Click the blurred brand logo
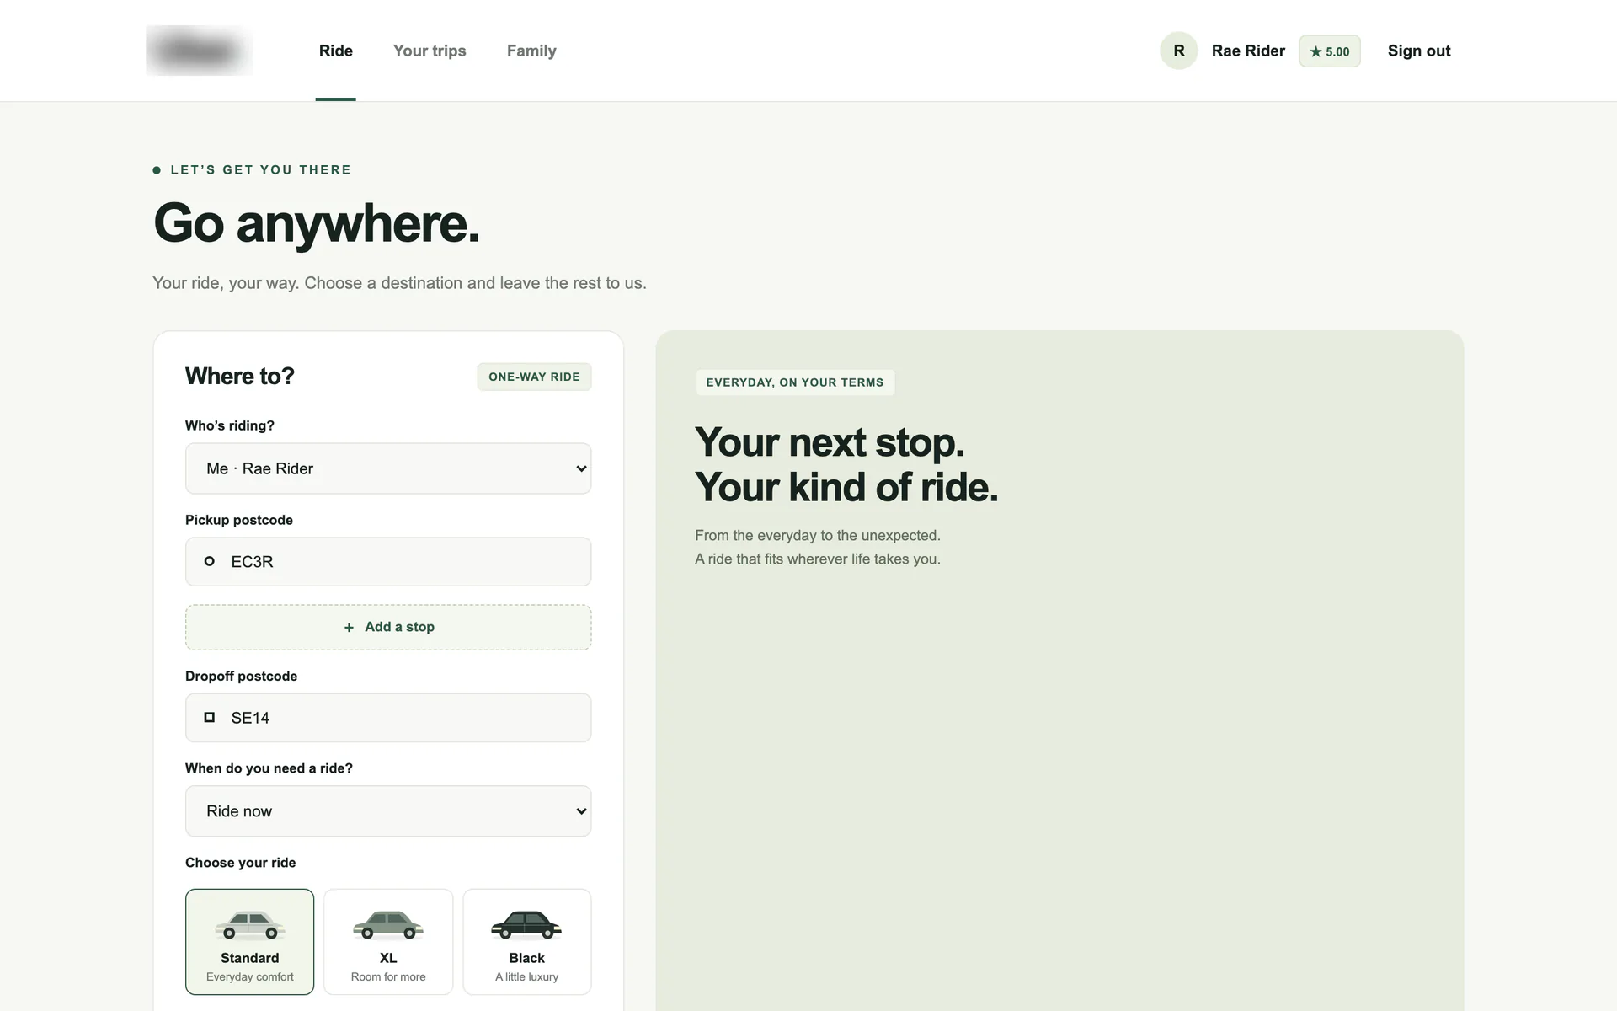This screenshot has height=1011, width=1617. coord(199,51)
